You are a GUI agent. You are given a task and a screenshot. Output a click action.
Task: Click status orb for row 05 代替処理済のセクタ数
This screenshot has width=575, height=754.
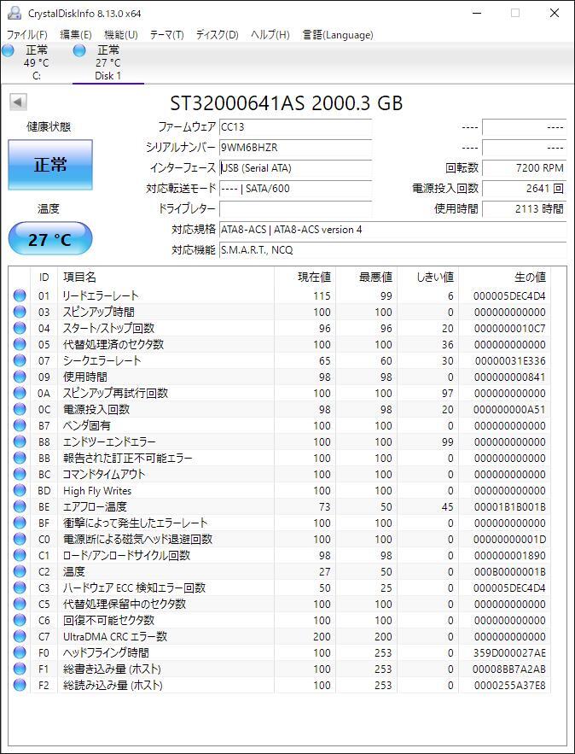click(x=20, y=344)
